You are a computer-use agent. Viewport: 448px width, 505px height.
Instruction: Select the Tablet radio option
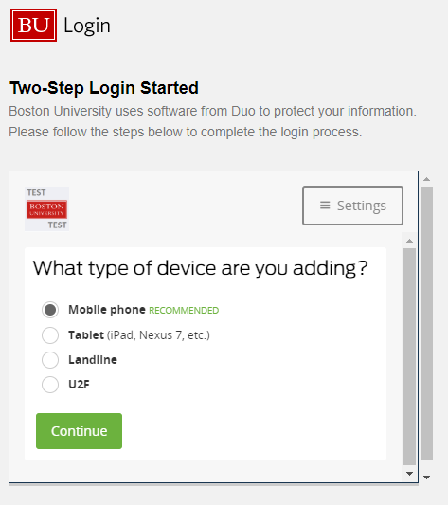click(x=50, y=335)
